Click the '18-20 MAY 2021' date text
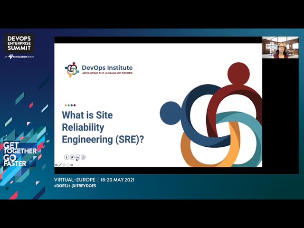 tap(117, 180)
